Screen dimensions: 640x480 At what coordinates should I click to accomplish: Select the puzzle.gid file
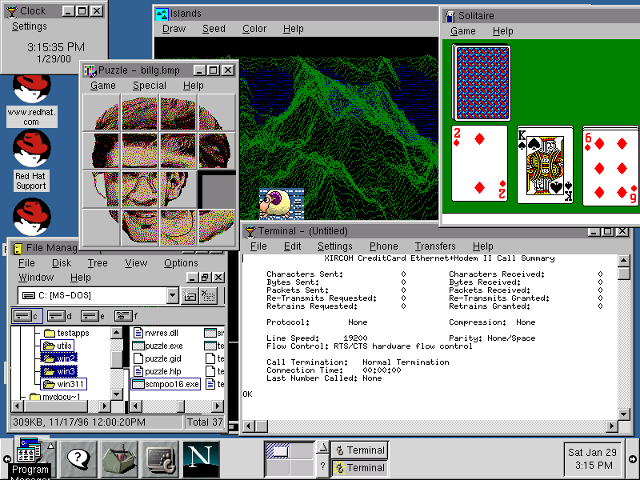pyautogui.click(x=158, y=358)
